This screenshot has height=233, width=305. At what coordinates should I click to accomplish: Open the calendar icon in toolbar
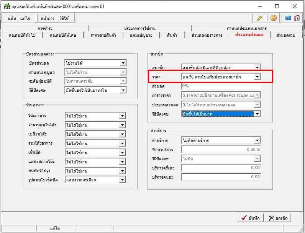pyautogui.click(x=297, y=18)
